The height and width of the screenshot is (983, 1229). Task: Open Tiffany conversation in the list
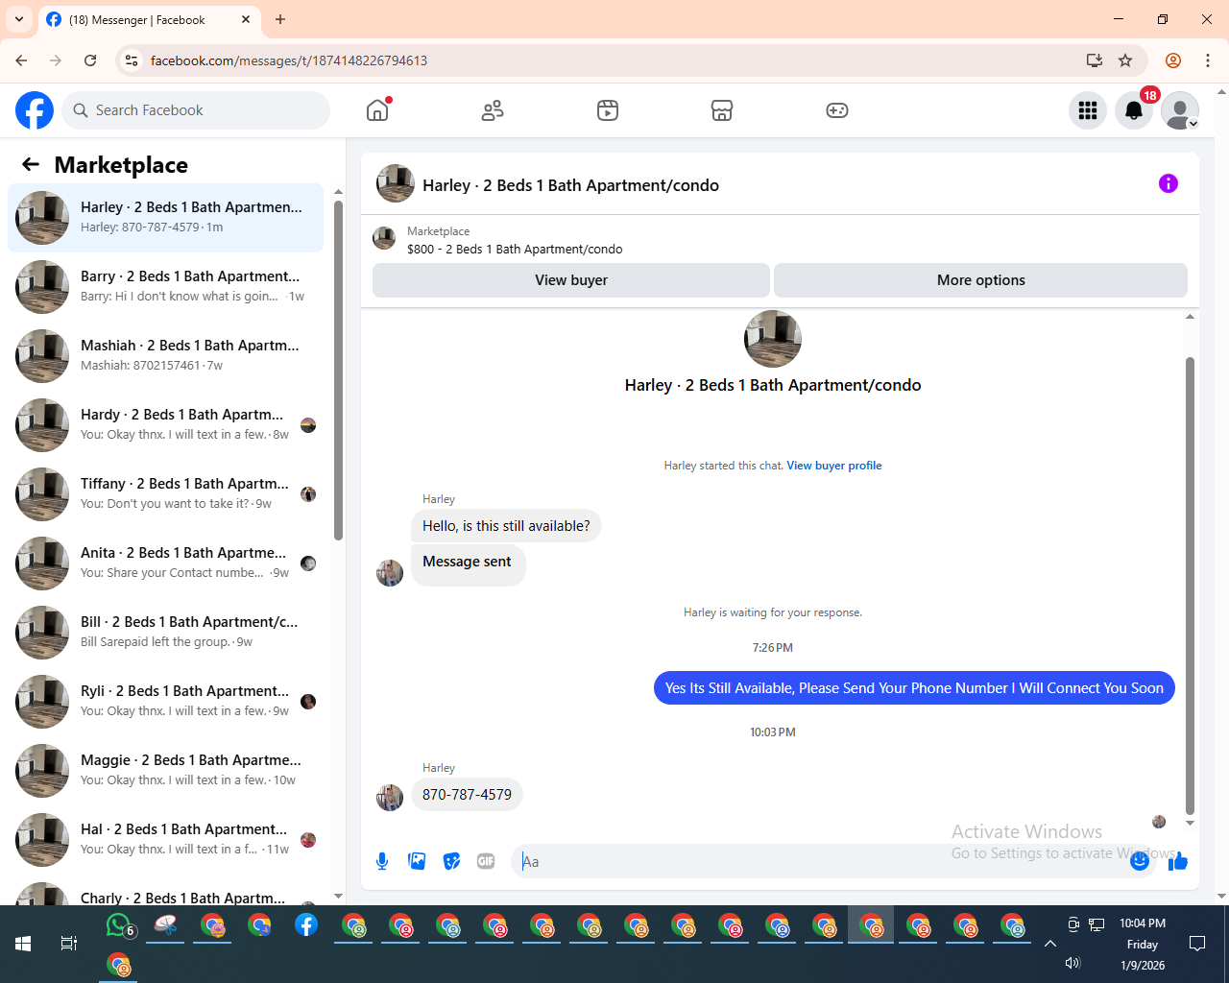[166, 494]
